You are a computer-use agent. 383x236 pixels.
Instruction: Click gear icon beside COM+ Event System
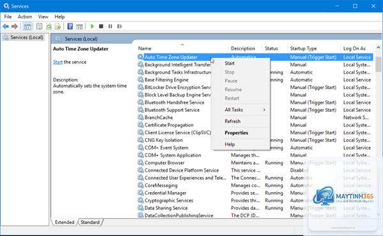point(140,148)
